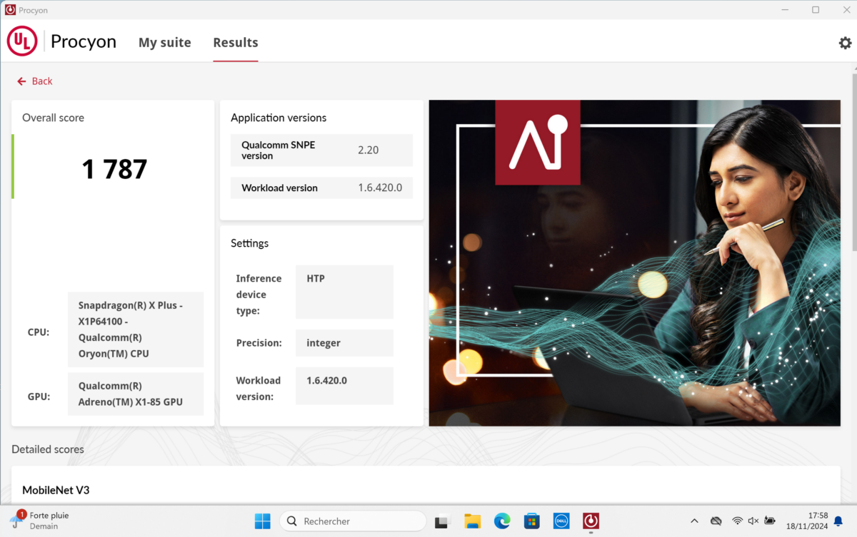
Task: Launch File Explorer from the taskbar
Action: pos(472,521)
